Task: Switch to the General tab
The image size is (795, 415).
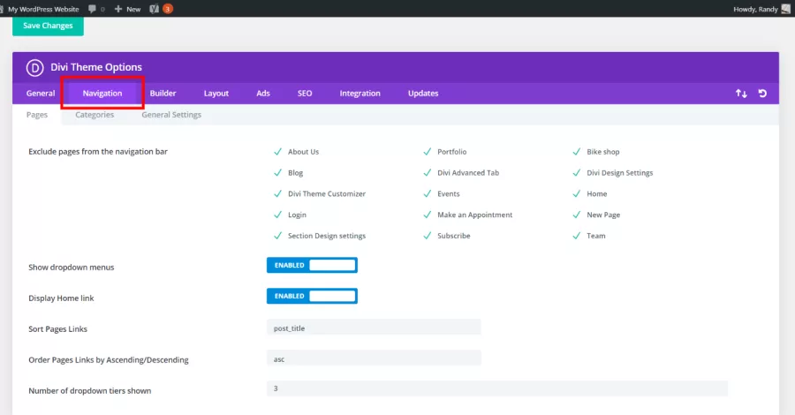Action: (41, 94)
